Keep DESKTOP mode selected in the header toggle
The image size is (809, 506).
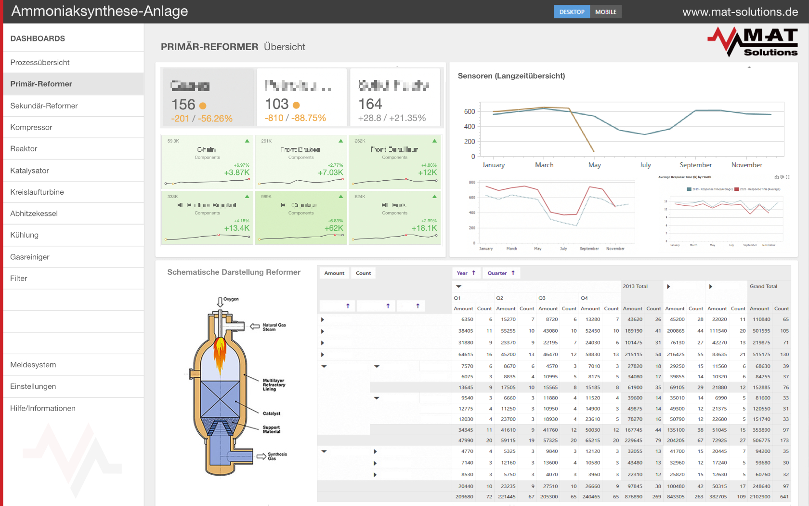[x=572, y=12]
